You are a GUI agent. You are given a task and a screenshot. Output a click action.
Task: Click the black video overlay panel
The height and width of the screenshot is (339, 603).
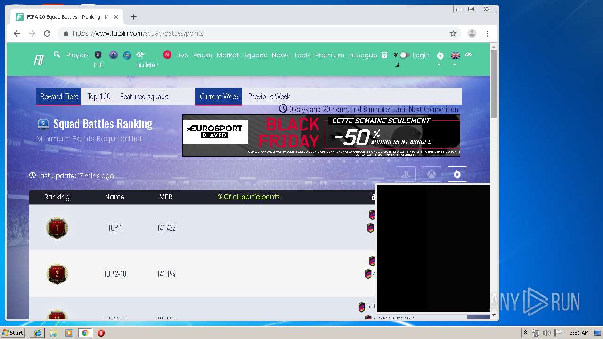433,249
